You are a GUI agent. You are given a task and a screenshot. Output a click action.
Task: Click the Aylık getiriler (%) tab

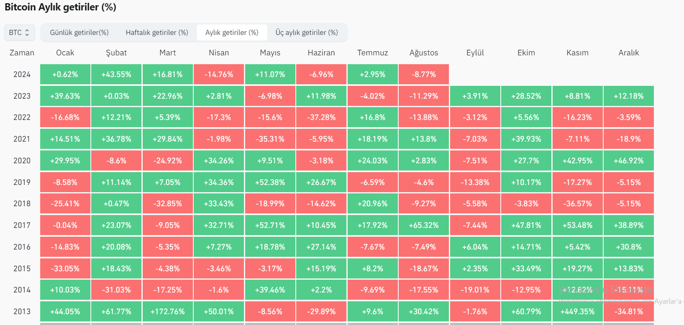point(232,32)
